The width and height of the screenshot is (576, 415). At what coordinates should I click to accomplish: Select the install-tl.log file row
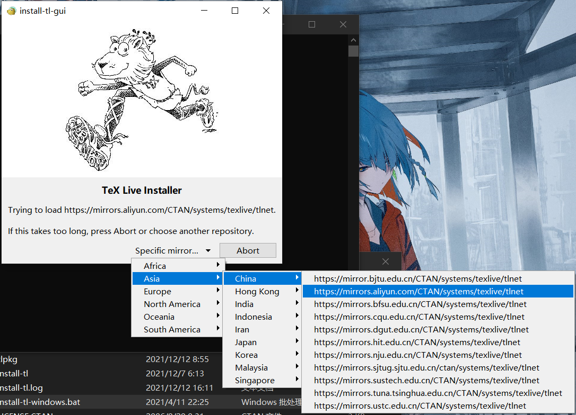111,388
